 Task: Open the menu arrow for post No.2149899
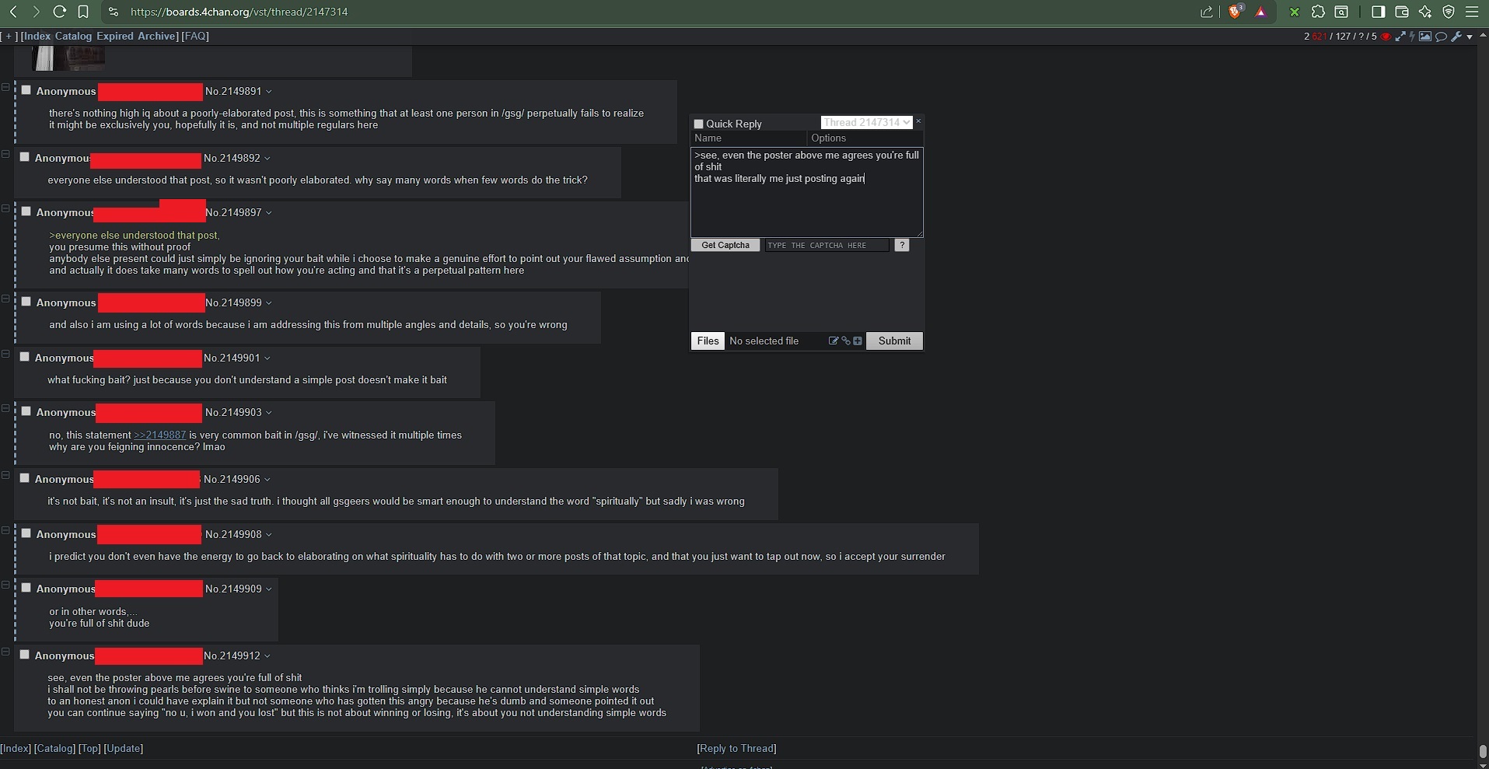(269, 303)
